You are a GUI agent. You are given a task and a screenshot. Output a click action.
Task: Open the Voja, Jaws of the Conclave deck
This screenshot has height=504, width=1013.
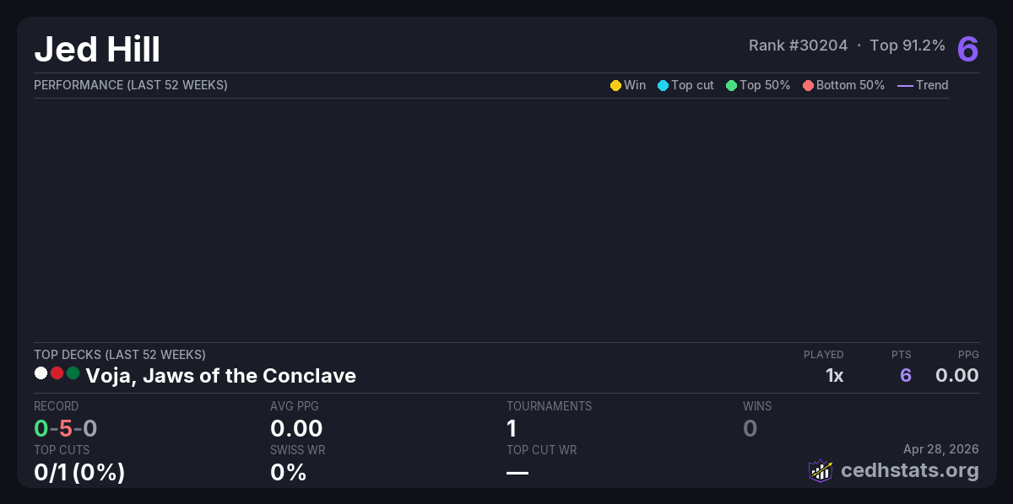220,376
